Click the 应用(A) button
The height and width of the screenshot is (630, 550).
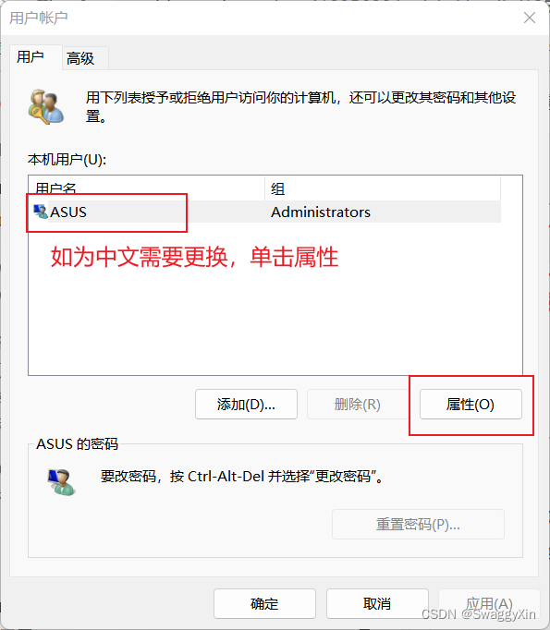coord(489,603)
